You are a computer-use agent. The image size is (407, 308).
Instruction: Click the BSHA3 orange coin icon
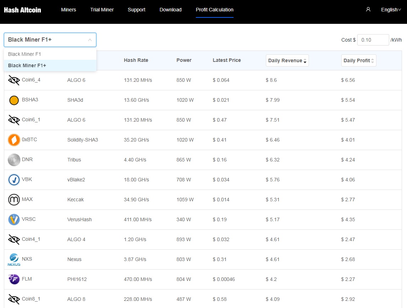click(x=14, y=100)
